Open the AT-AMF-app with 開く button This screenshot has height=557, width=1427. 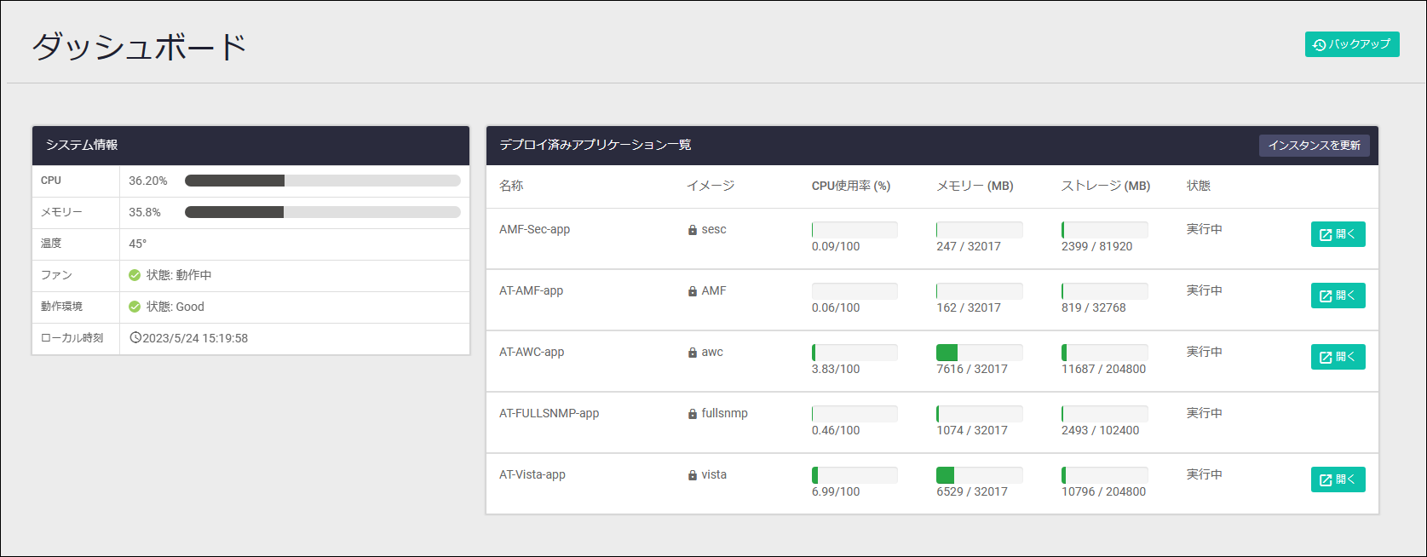[x=1338, y=296]
